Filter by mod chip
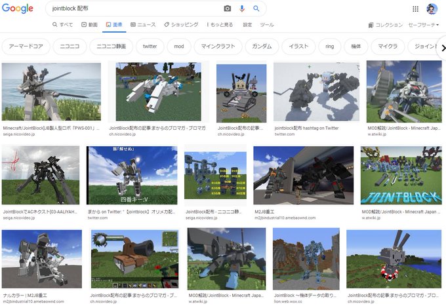 179,47
